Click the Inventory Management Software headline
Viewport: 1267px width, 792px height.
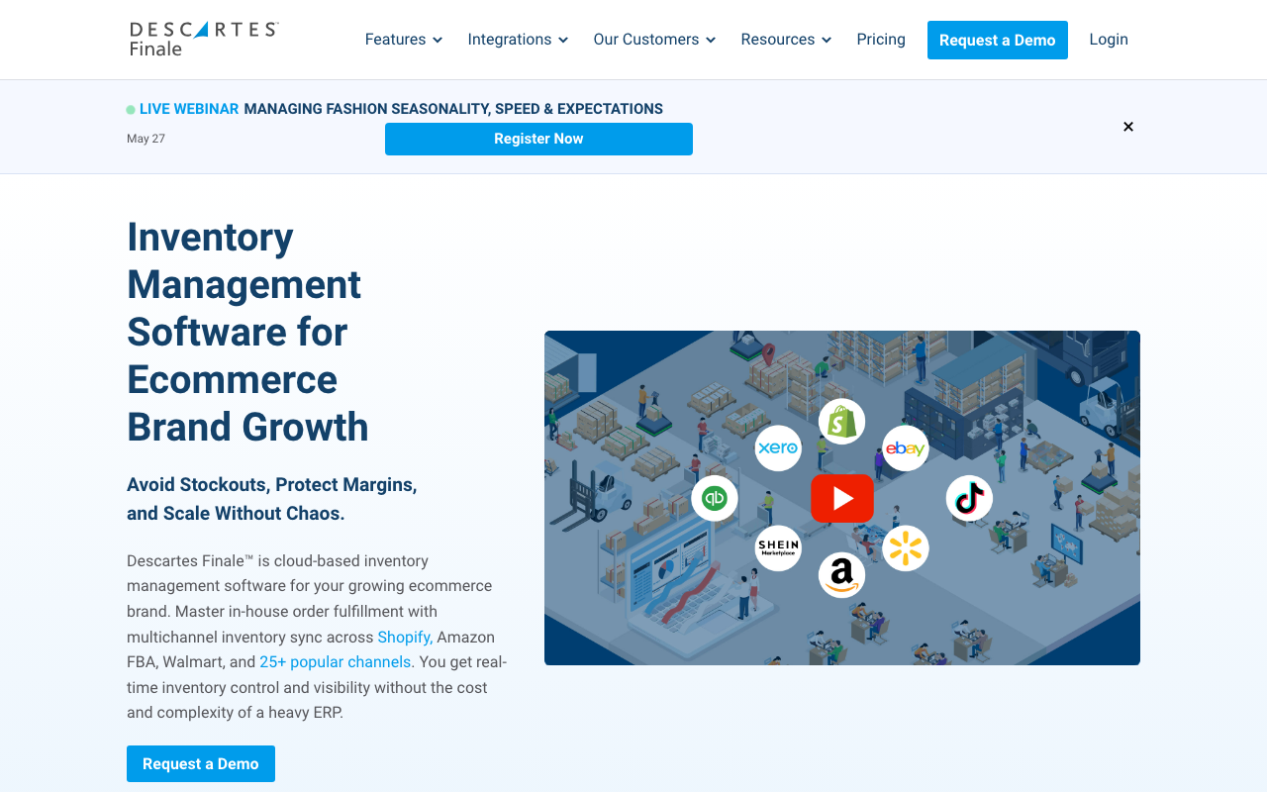coord(247,332)
